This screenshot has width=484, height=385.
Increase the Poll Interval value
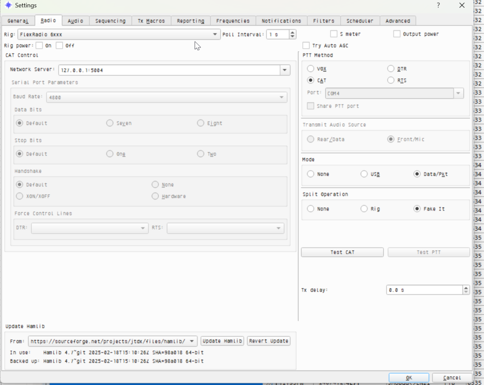(292, 32)
